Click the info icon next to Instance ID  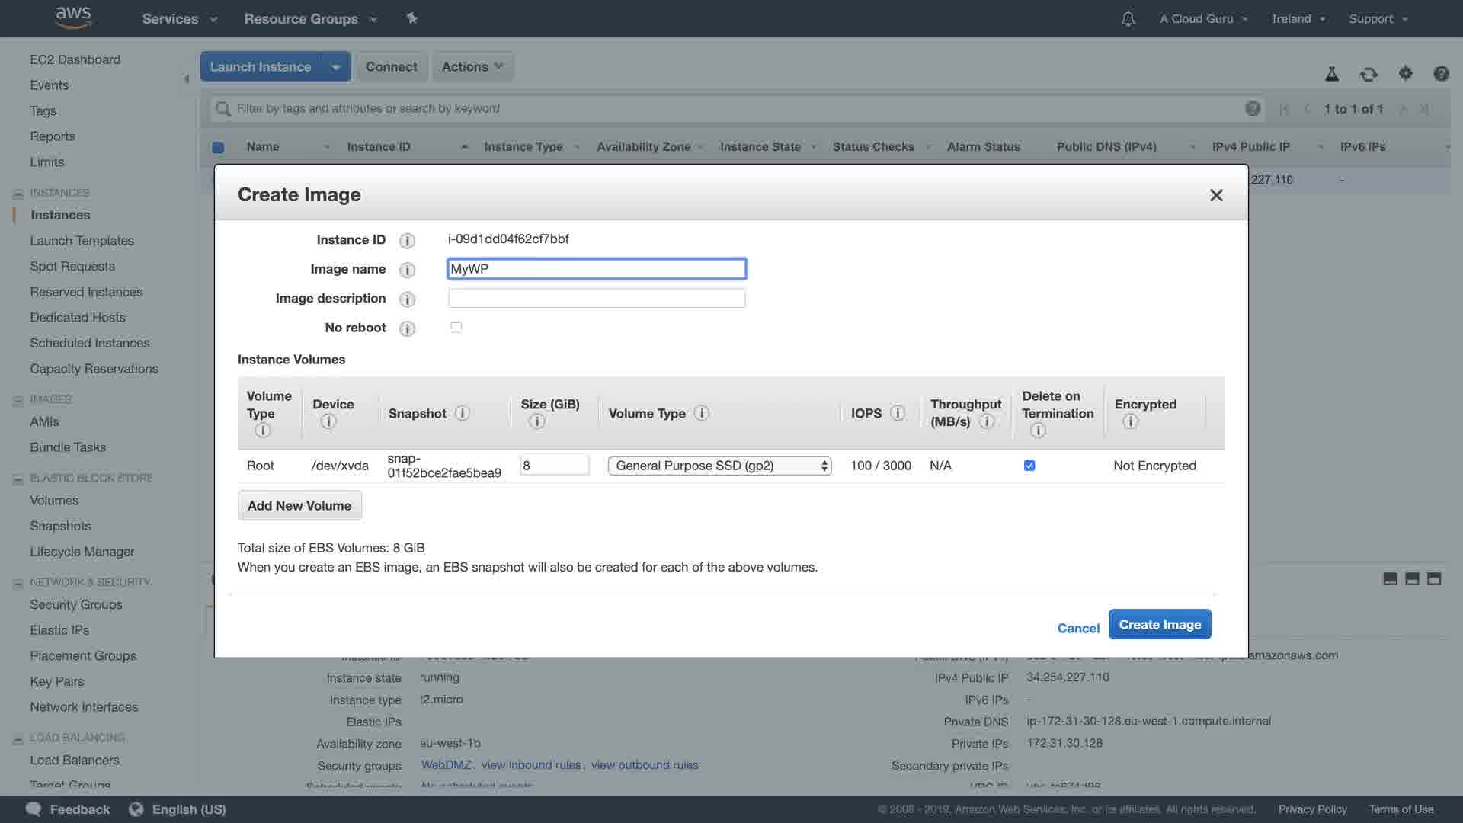pyautogui.click(x=408, y=241)
